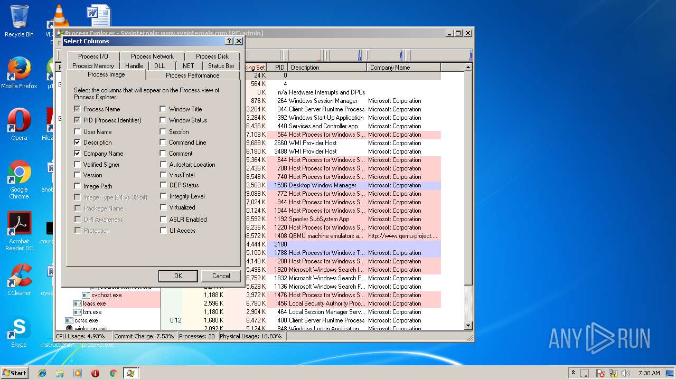The width and height of the screenshot is (676, 380).
Task: Switch to the .NET tab
Action: pos(187,66)
